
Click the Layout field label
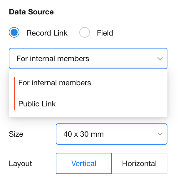point(21,163)
